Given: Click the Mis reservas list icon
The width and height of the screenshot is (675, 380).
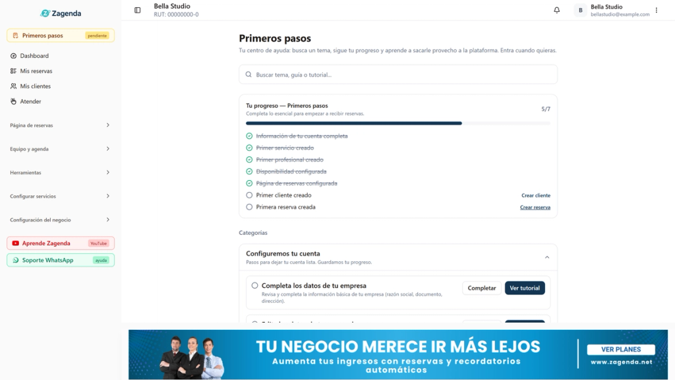Looking at the screenshot, I should 13,71.
